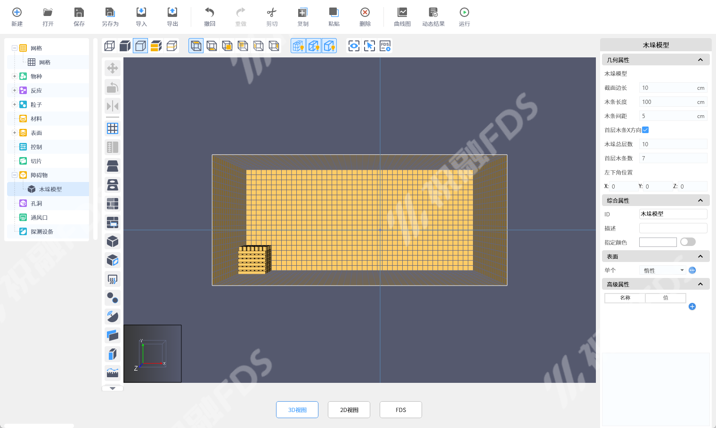Choose the cube bottom-face view icon
716x428 pixels.
coord(212,46)
